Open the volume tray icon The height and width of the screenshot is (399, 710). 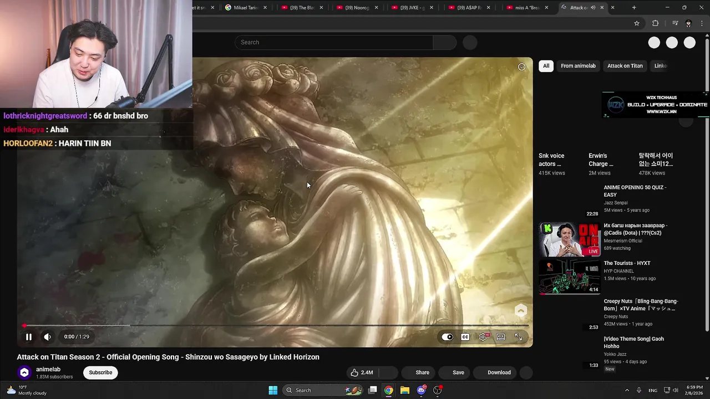pyautogui.click(x=677, y=390)
